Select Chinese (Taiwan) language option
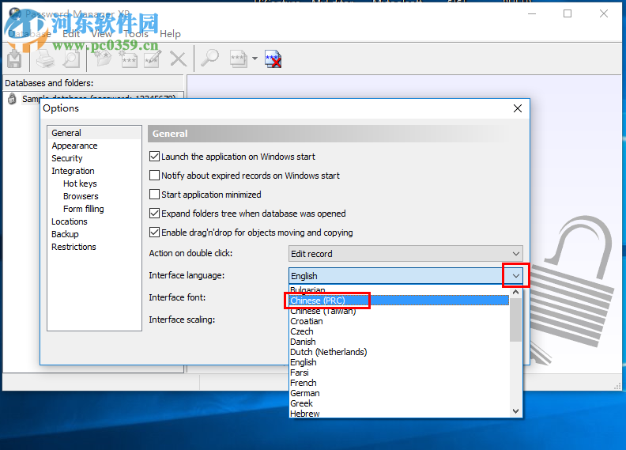 pos(399,311)
